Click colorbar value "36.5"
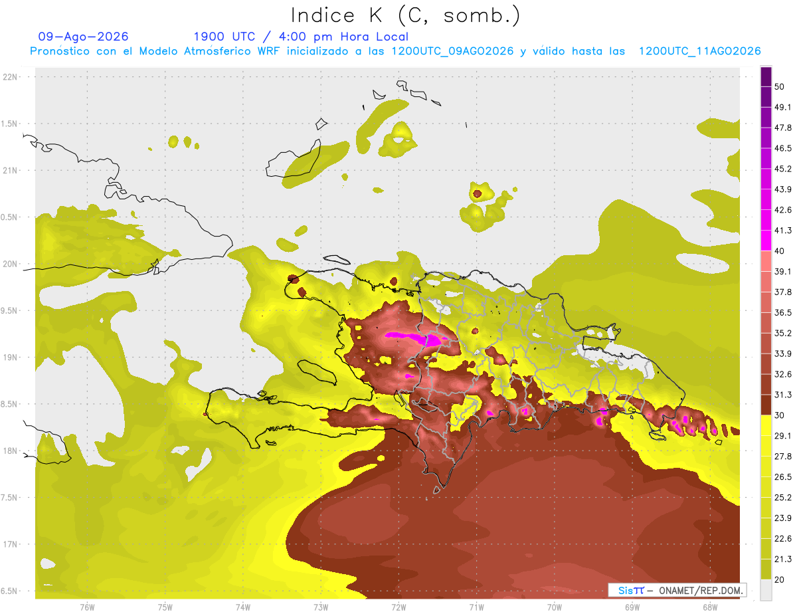797x616 pixels. coord(783,312)
